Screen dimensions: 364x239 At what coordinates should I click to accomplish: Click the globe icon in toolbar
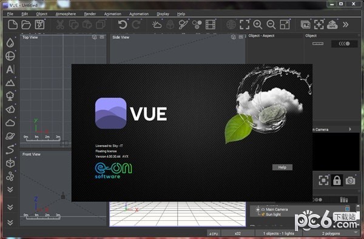(231, 25)
